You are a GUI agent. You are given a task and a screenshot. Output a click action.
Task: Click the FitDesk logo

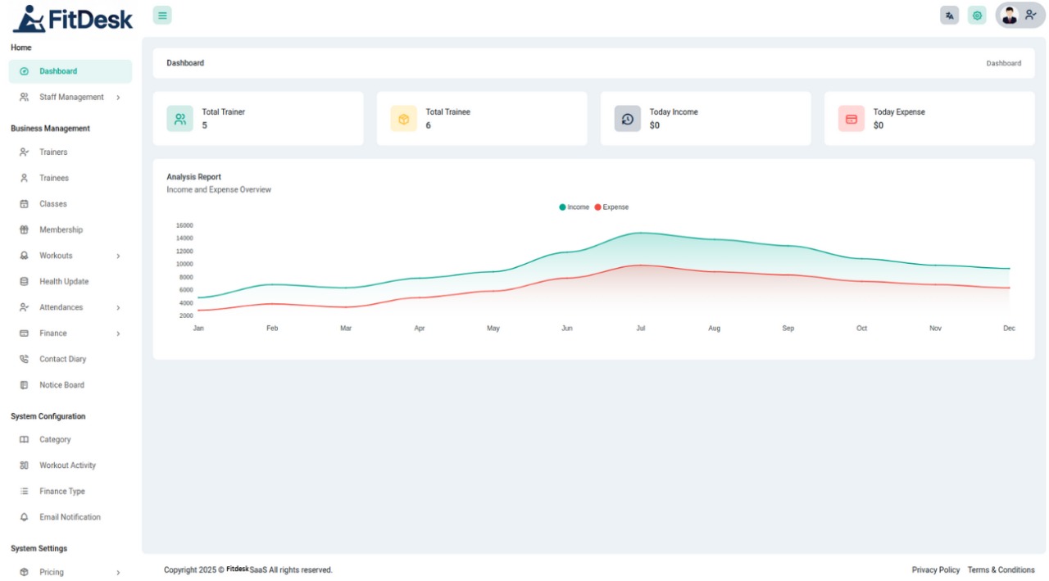click(x=72, y=19)
